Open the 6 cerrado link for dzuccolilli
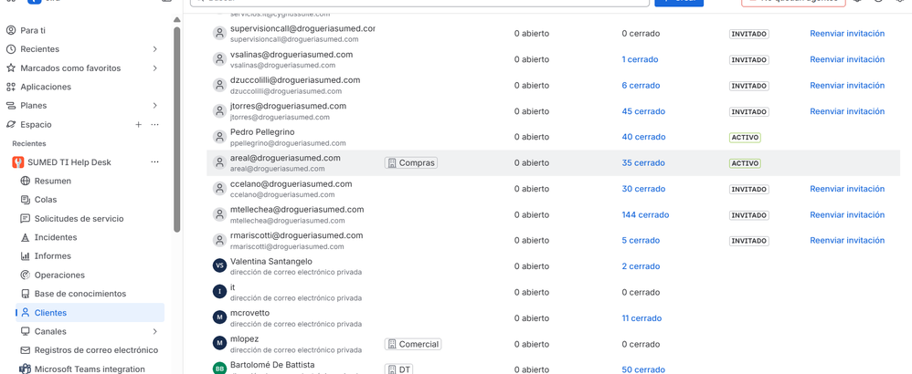Viewport: 912px width, 374px height. (641, 86)
